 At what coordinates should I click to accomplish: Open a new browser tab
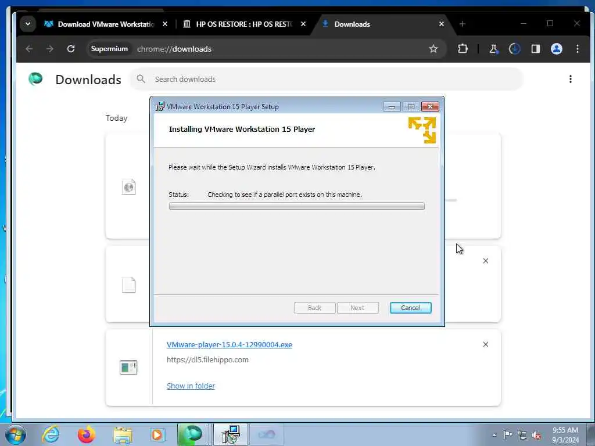coord(462,24)
